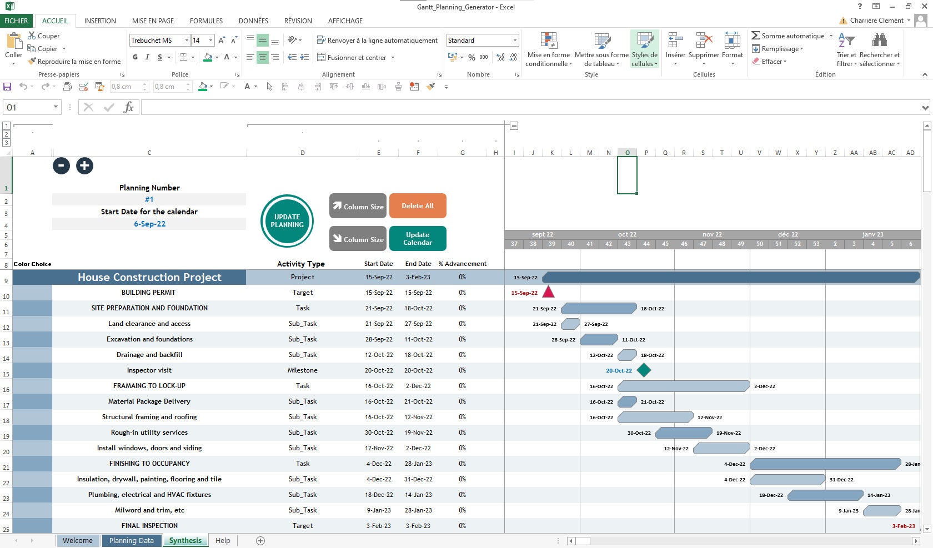
Task: Open the Standard number format dropdown
Action: point(514,40)
